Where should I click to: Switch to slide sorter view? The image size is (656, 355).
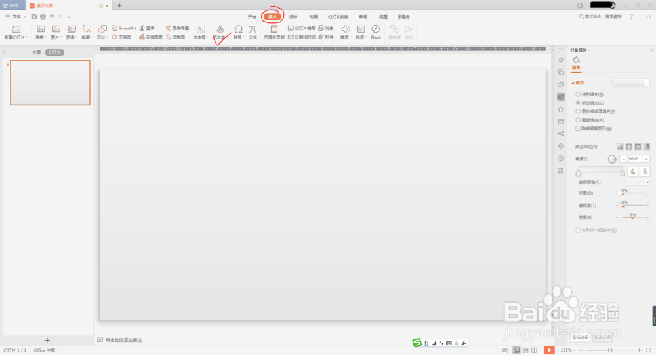tap(525, 350)
